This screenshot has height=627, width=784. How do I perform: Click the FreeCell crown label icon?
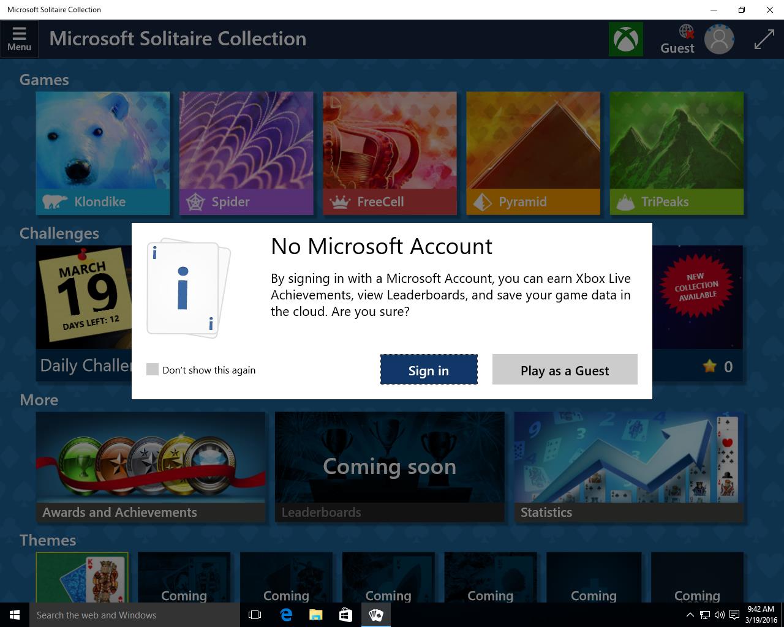tap(339, 201)
